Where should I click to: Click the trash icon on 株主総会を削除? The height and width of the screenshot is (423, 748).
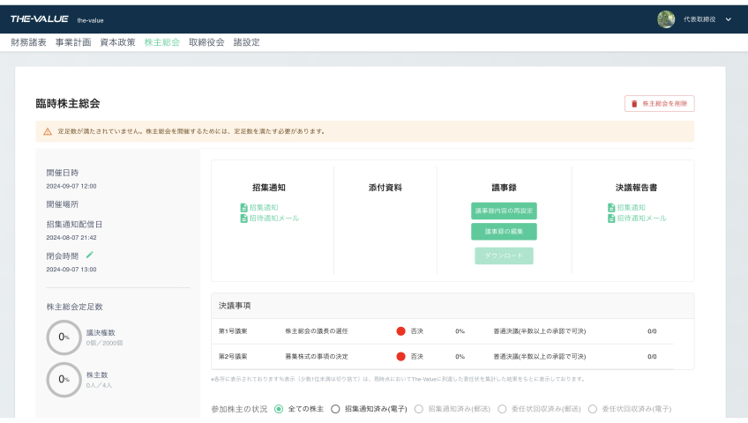(x=634, y=104)
